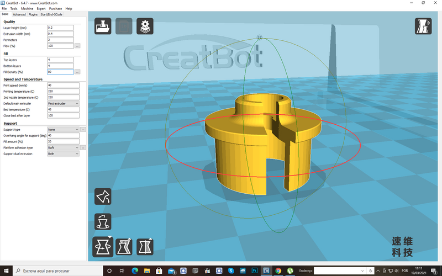
Task: Select the Mirror tool icon
Action: (x=145, y=247)
